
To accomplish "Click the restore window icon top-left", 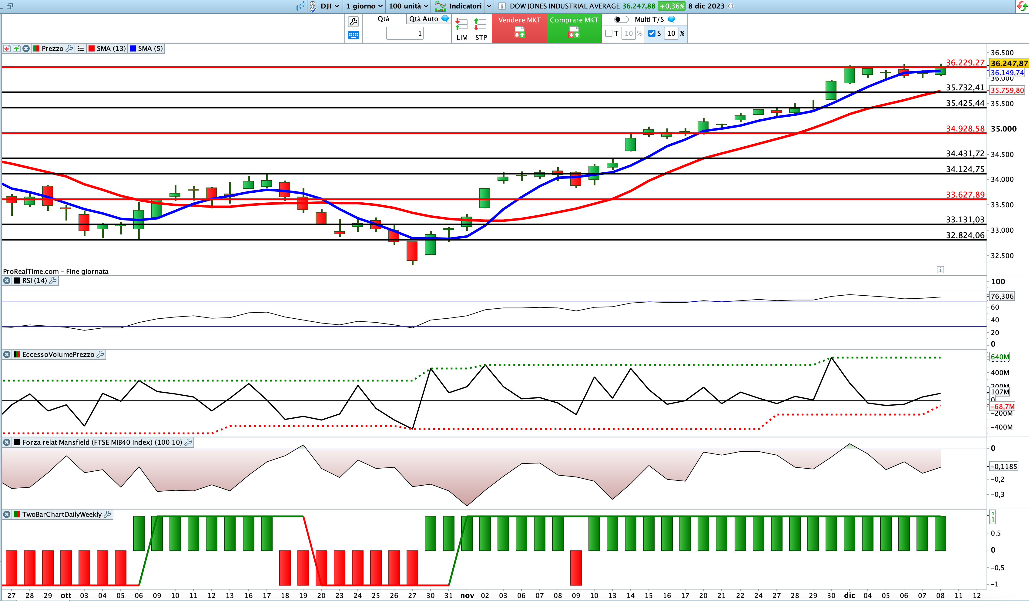I will [9, 6].
